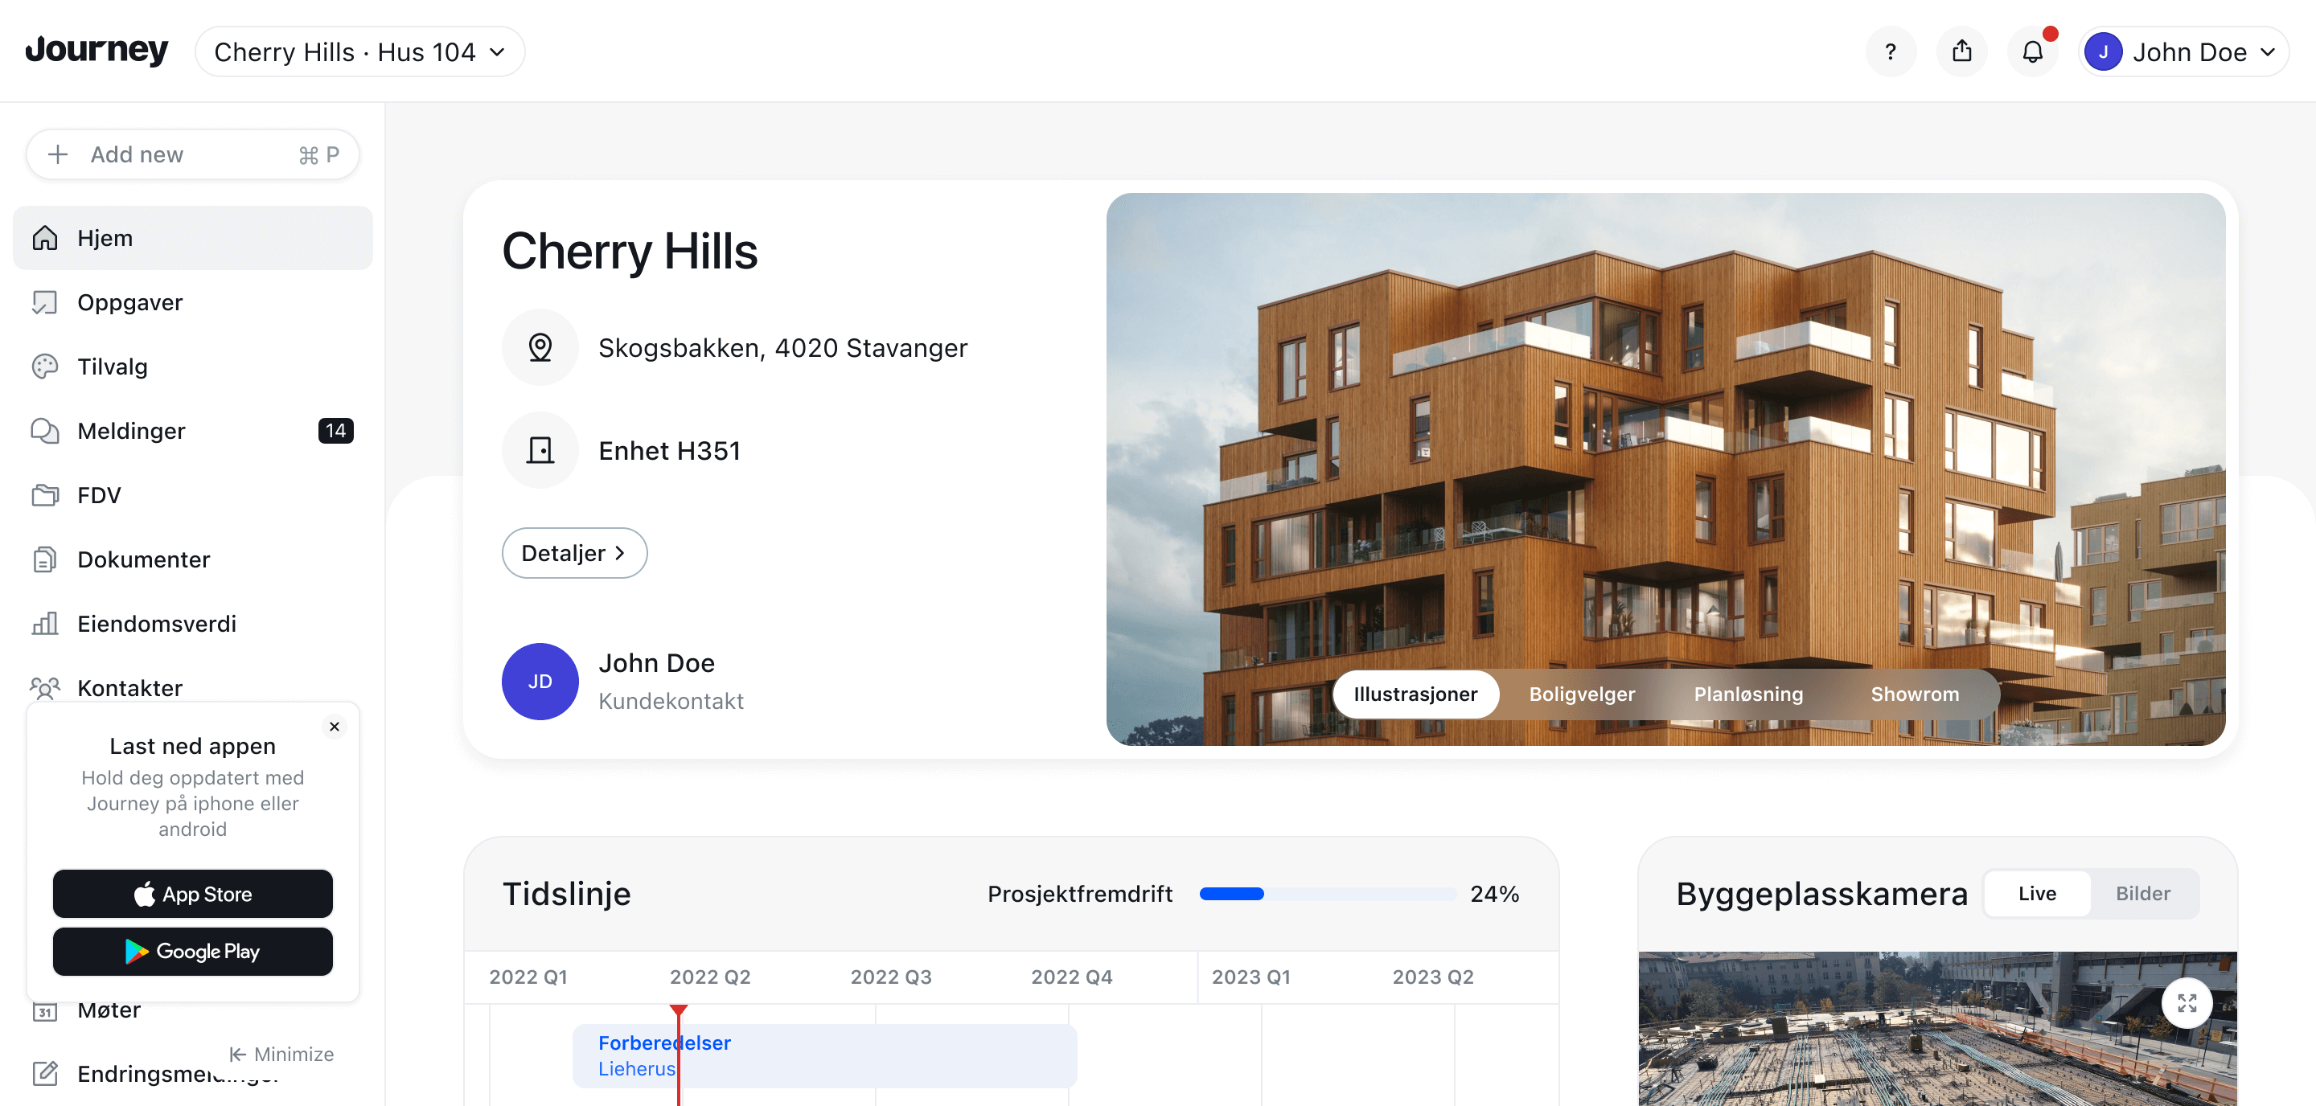Open Detaljer project details page
The height and width of the screenshot is (1106, 2316).
coord(574,551)
